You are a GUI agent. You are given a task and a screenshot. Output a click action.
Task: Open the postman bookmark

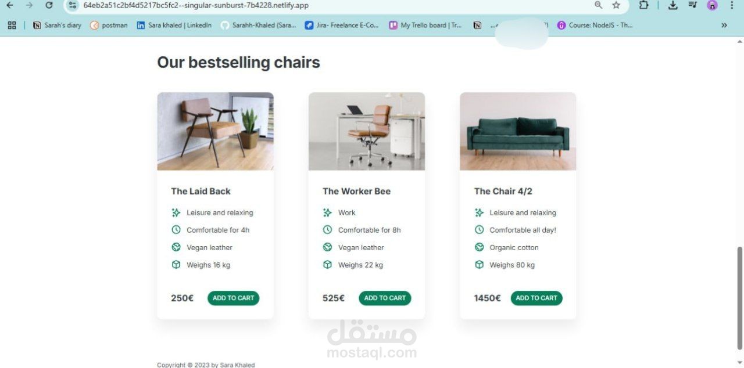(109, 25)
